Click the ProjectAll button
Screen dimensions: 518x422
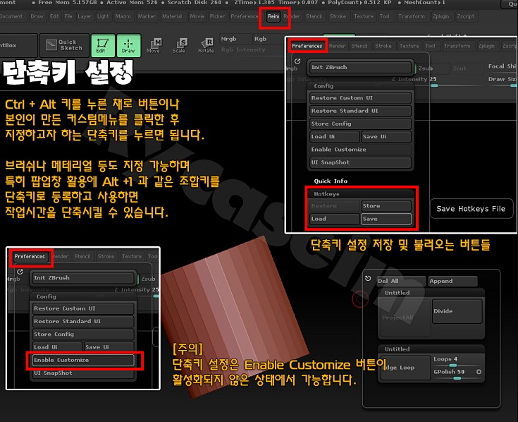pyautogui.click(x=406, y=318)
